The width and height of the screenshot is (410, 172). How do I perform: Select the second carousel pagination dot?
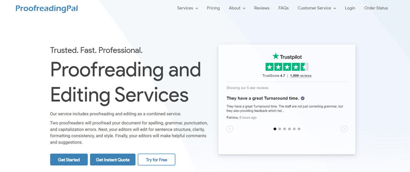[x=280, y=129]
